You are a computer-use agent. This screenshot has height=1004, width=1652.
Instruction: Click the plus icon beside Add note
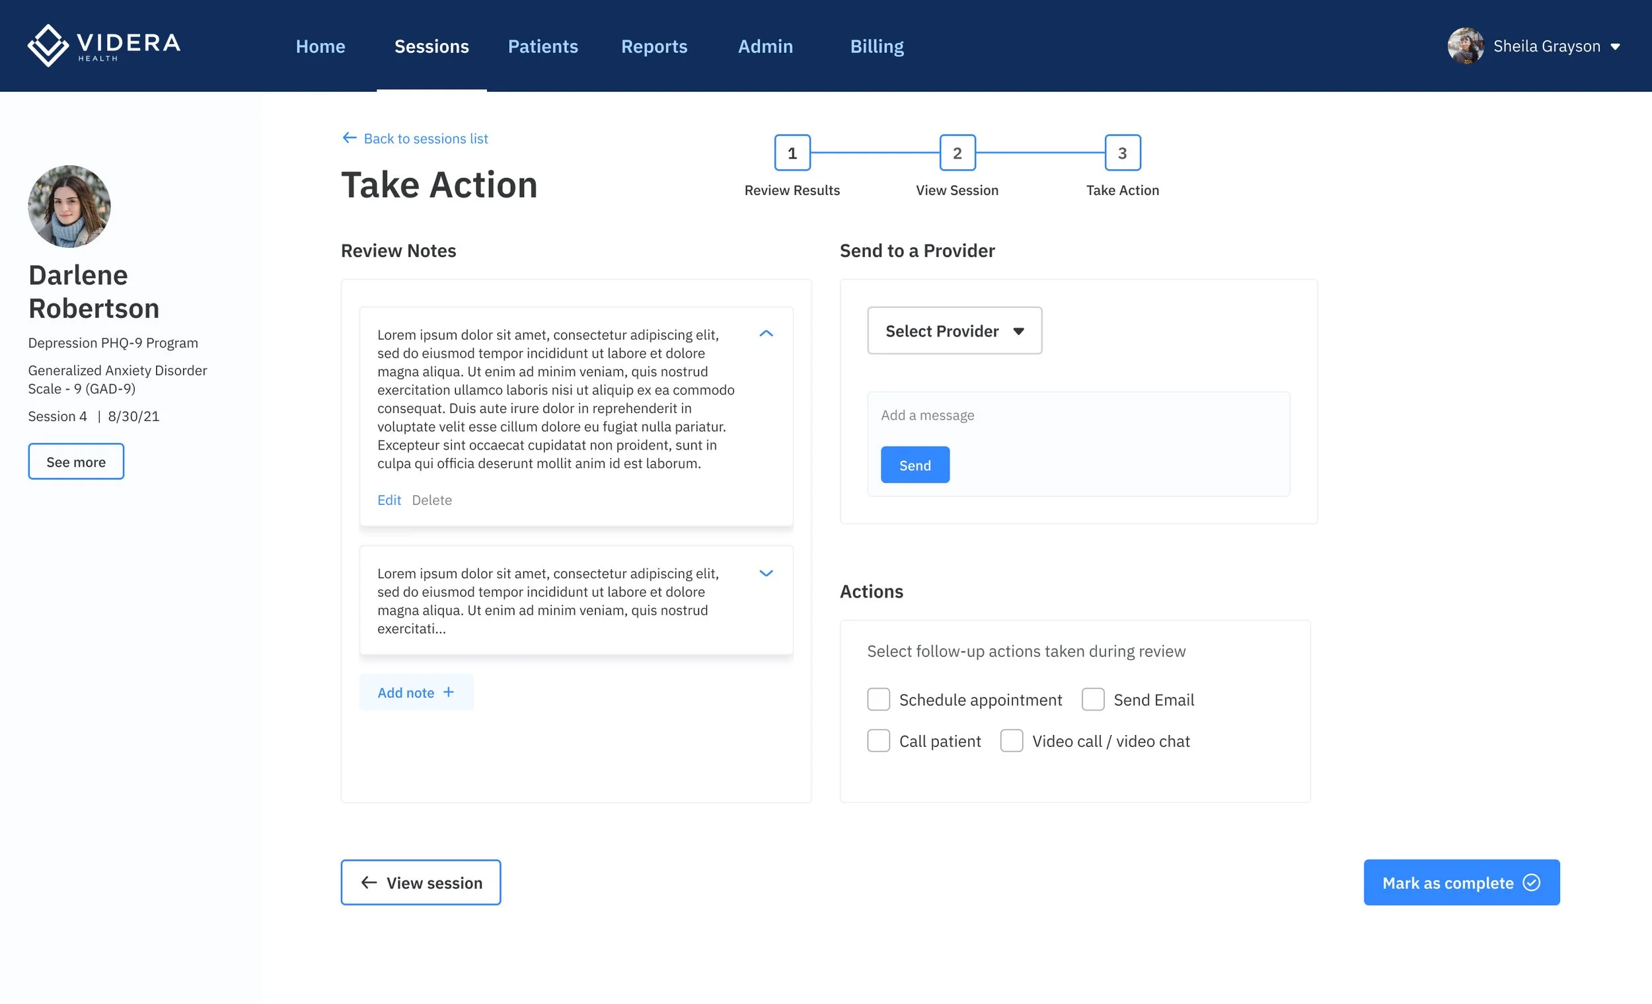point(448,692)
